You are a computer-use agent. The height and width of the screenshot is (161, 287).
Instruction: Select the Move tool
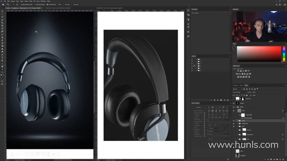(2, 11)
